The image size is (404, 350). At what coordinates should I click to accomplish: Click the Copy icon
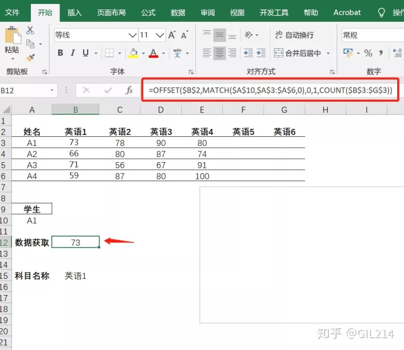pos(30,44)
